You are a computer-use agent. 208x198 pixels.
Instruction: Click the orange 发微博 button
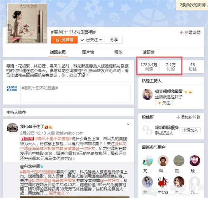pos(64,40)
